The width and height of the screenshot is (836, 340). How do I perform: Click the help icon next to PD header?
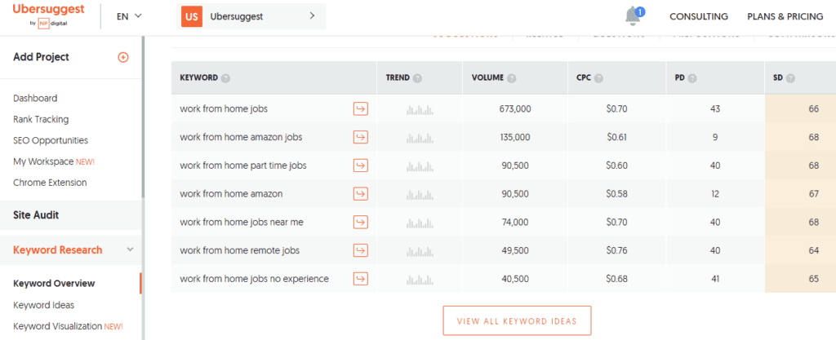point(692,78)
